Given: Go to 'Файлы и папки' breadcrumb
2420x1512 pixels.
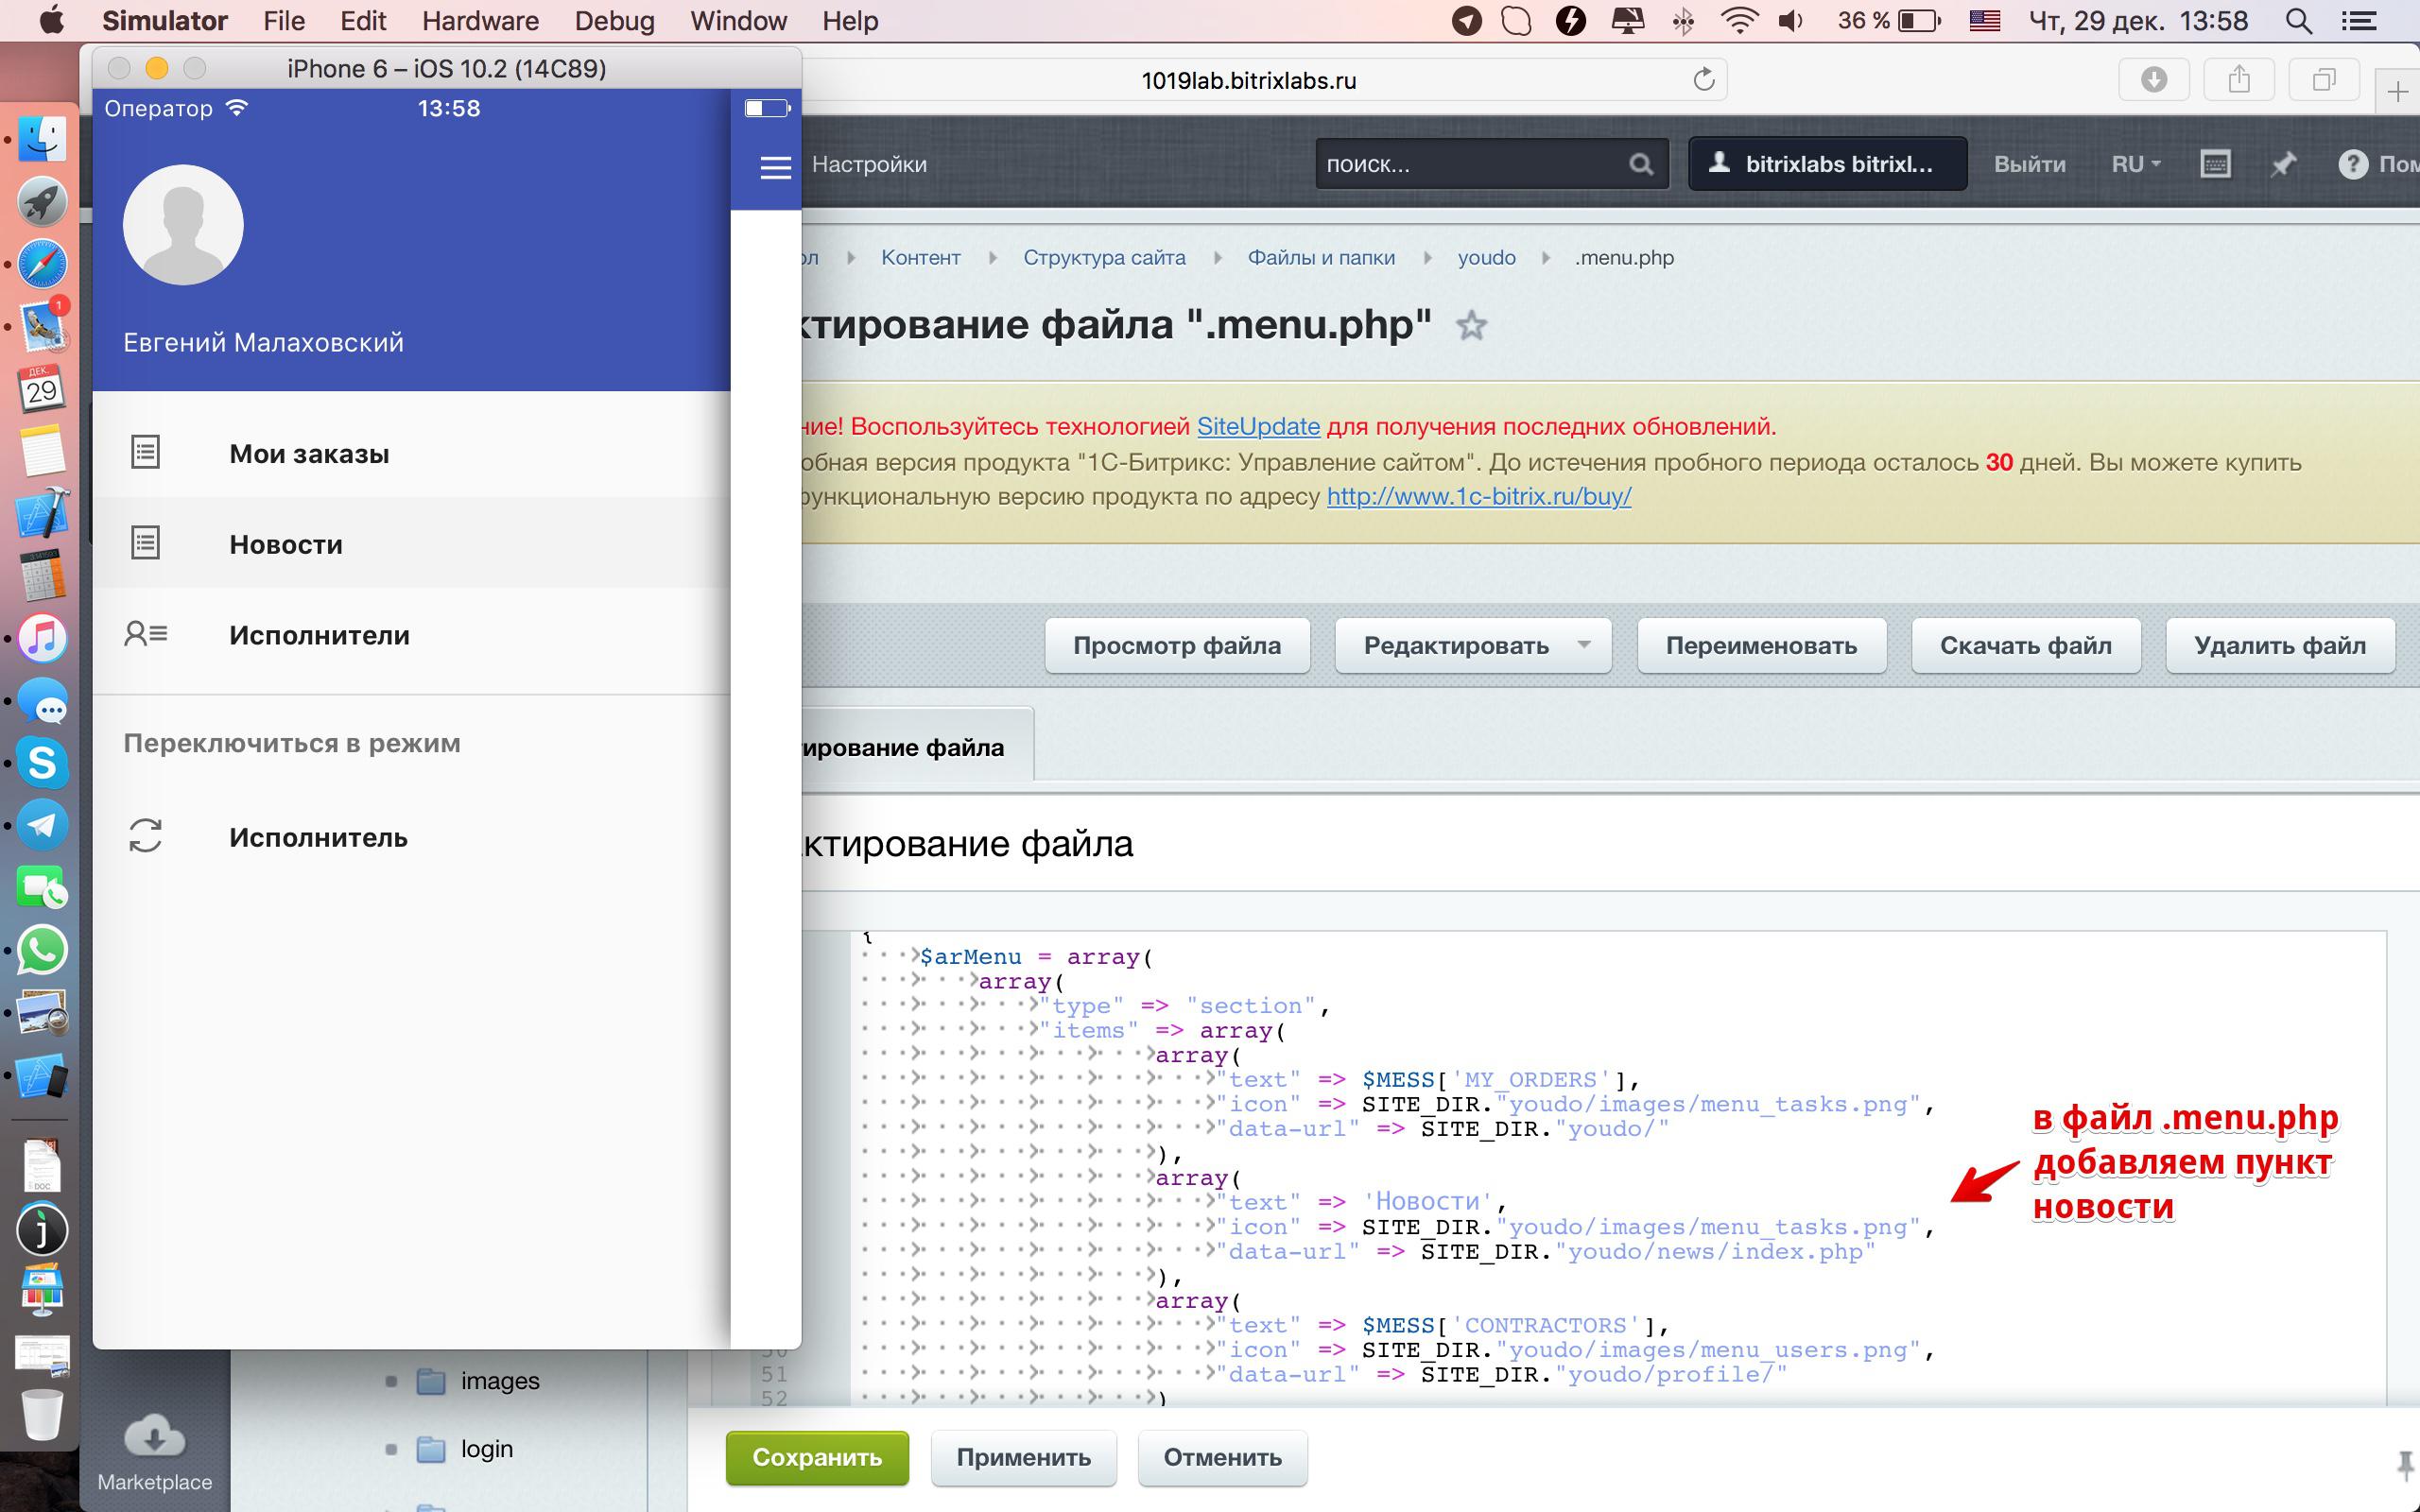Looking at the screenshot, I should click(1321, 257).
